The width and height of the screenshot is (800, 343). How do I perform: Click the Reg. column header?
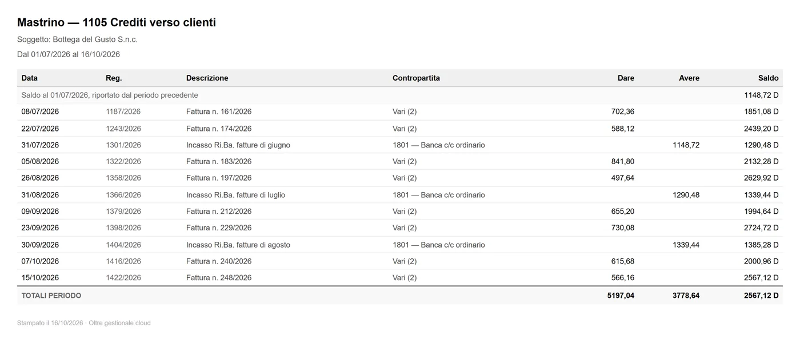(x=114, y=78)
